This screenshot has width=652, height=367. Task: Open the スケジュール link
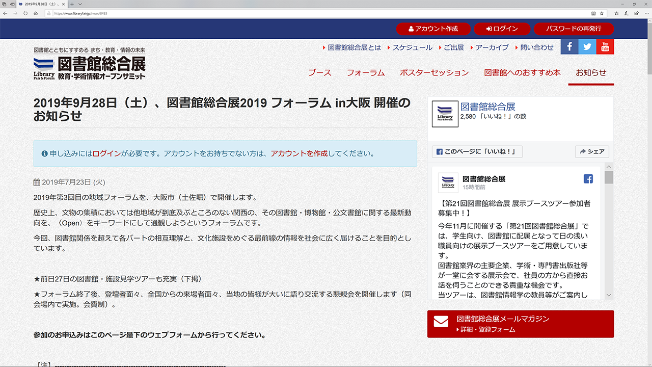[413, 47]
